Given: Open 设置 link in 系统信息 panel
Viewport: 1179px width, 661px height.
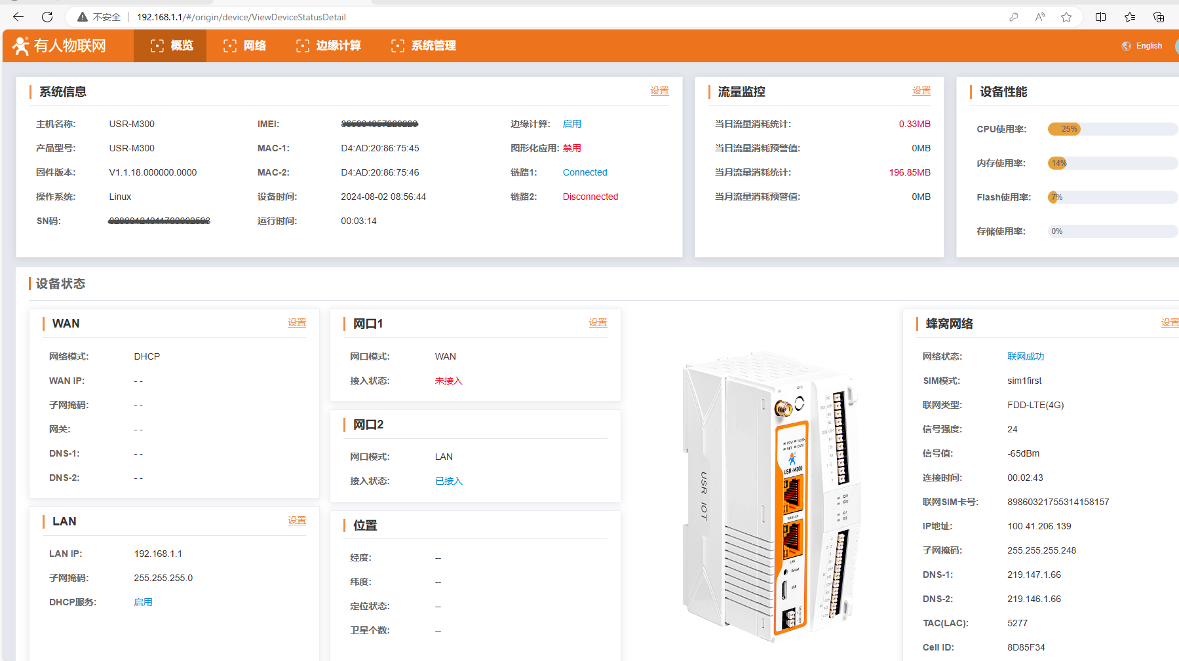Looking at the screenshot, I should 659,91.
